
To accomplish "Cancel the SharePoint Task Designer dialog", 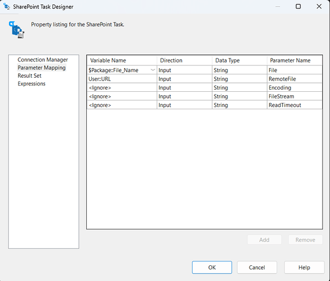I will (257, 267).
